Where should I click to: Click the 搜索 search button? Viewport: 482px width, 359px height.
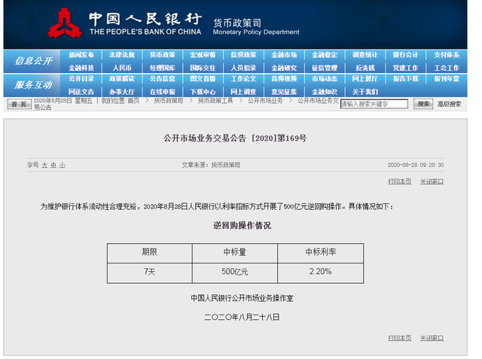[423, 104]
